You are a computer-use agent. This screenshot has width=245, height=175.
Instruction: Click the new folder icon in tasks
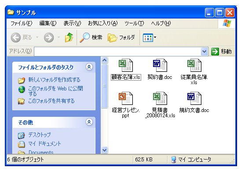22,80
